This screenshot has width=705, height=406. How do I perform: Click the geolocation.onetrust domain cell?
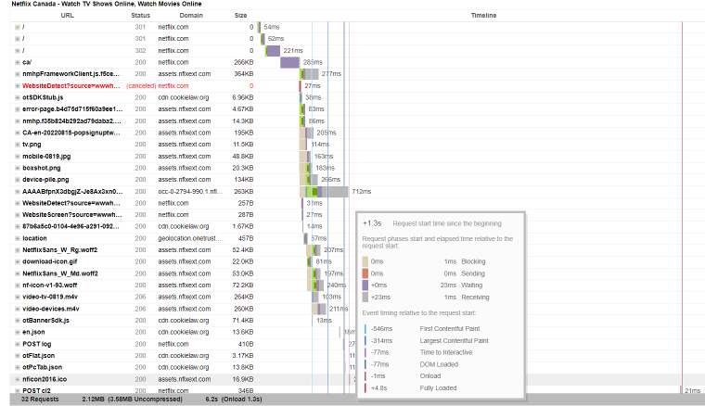191,238
